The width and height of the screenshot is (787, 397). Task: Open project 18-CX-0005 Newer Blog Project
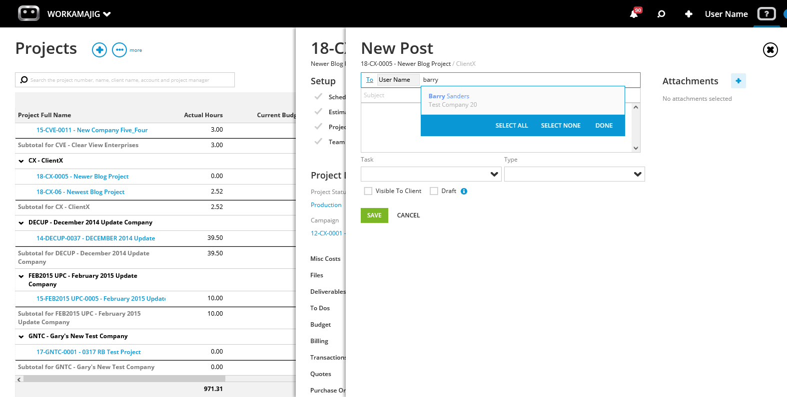click(82, 177)
